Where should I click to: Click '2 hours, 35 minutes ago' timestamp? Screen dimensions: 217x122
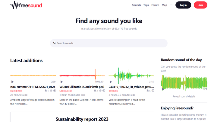click(122, 95)
